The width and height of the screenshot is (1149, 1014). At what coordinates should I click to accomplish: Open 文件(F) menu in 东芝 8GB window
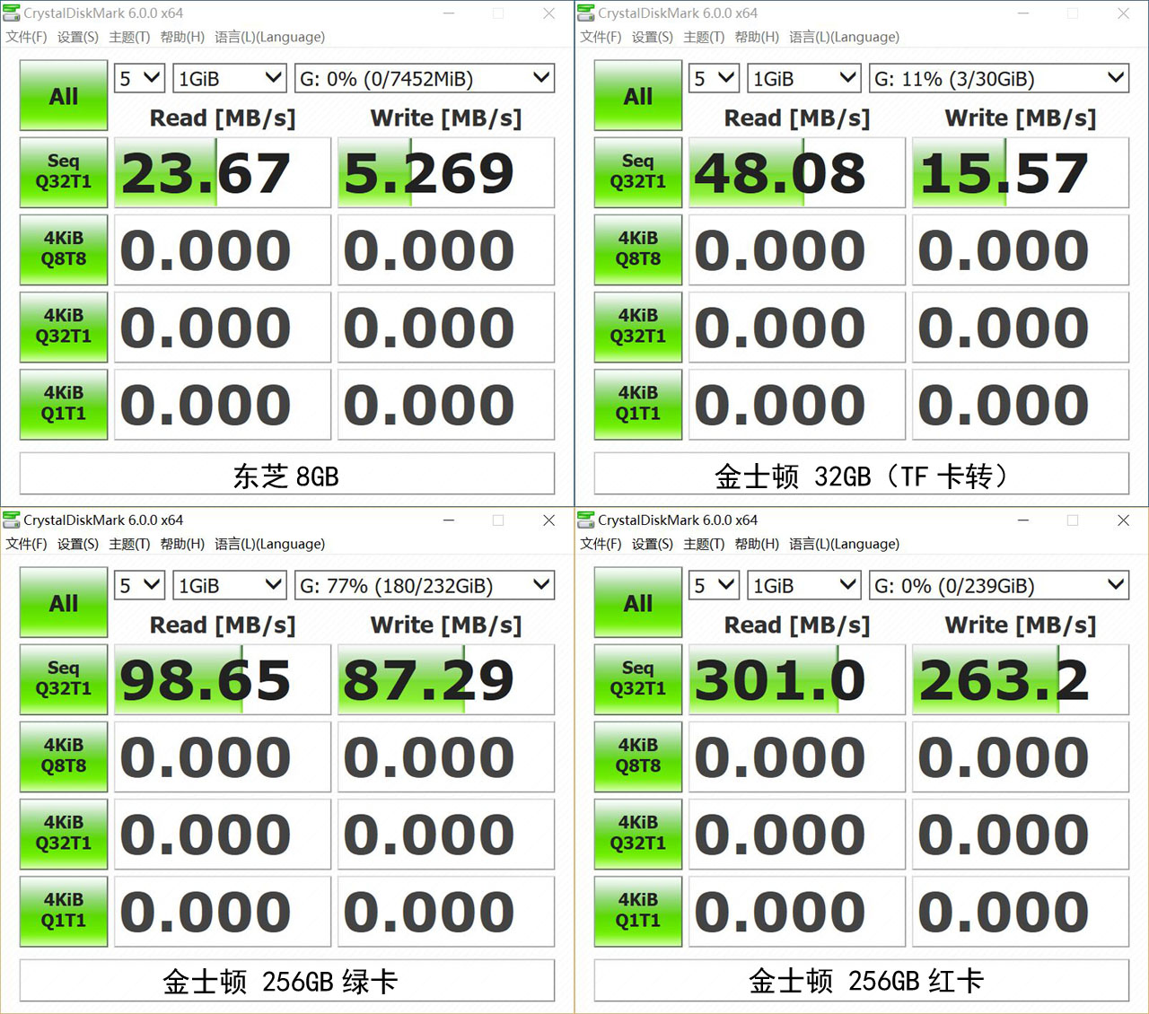point(26,37)
